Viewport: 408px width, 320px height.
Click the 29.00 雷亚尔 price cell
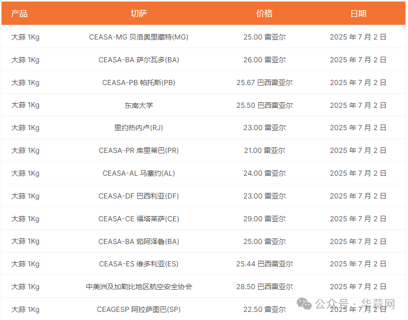[x=264, y=219]
